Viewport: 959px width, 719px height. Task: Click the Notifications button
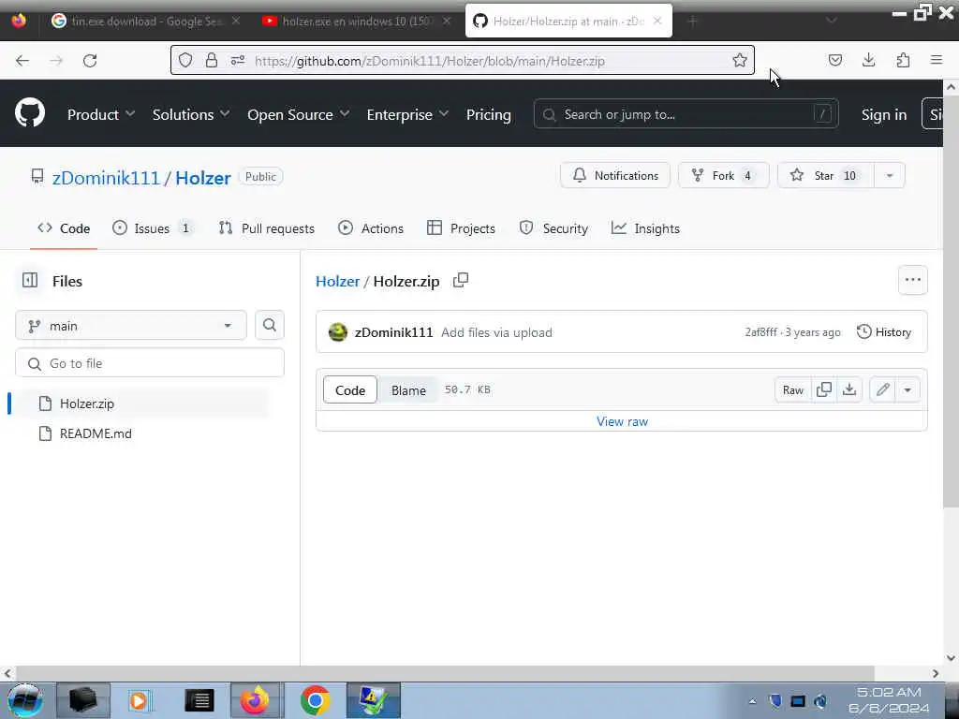(x=614, y=175)
